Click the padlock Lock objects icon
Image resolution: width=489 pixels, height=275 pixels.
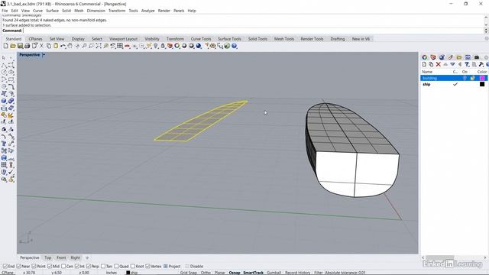pos(163,46)
